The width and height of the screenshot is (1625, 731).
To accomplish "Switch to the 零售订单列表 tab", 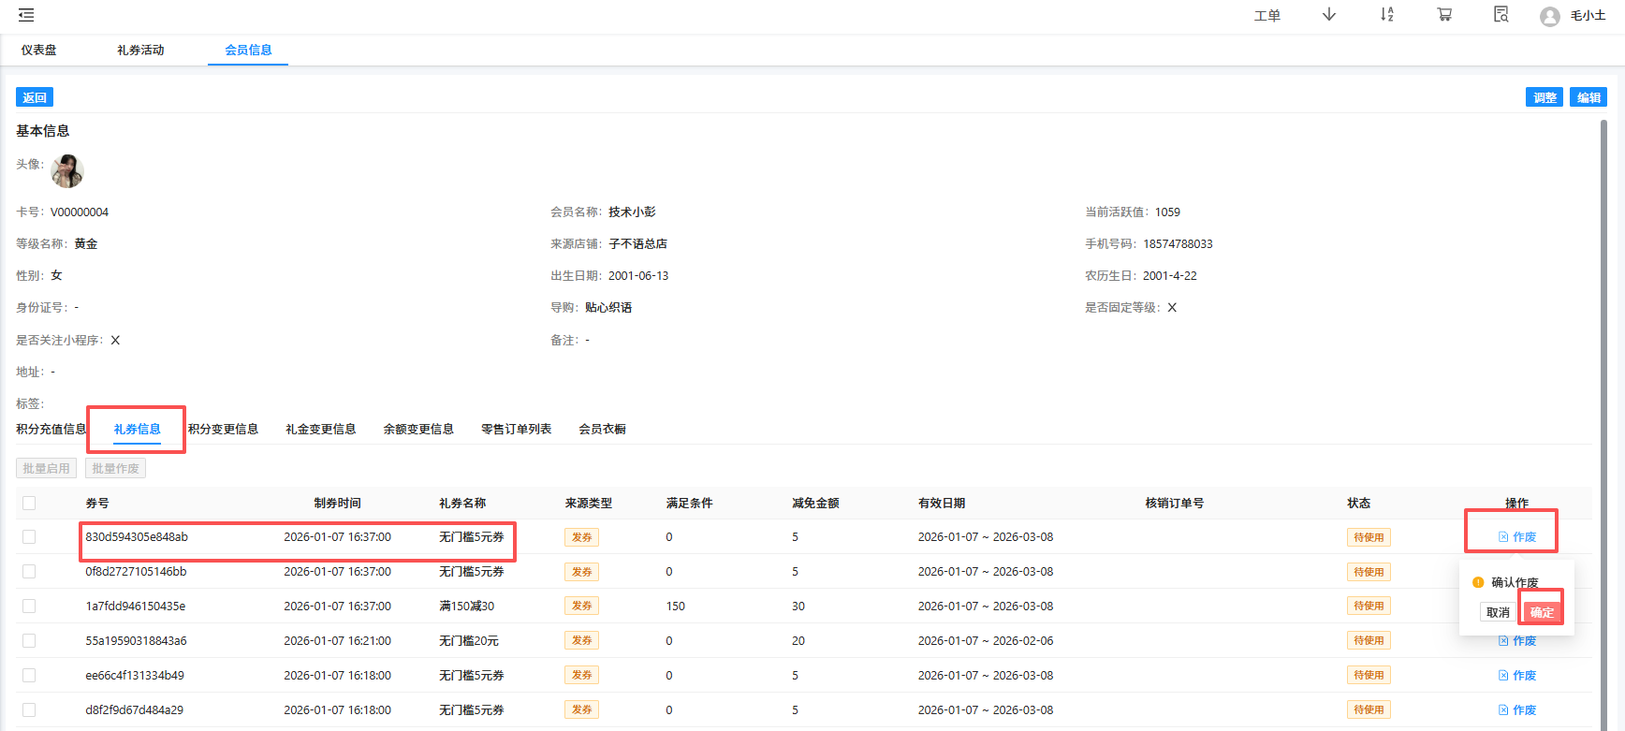I will tap(516, 430).
